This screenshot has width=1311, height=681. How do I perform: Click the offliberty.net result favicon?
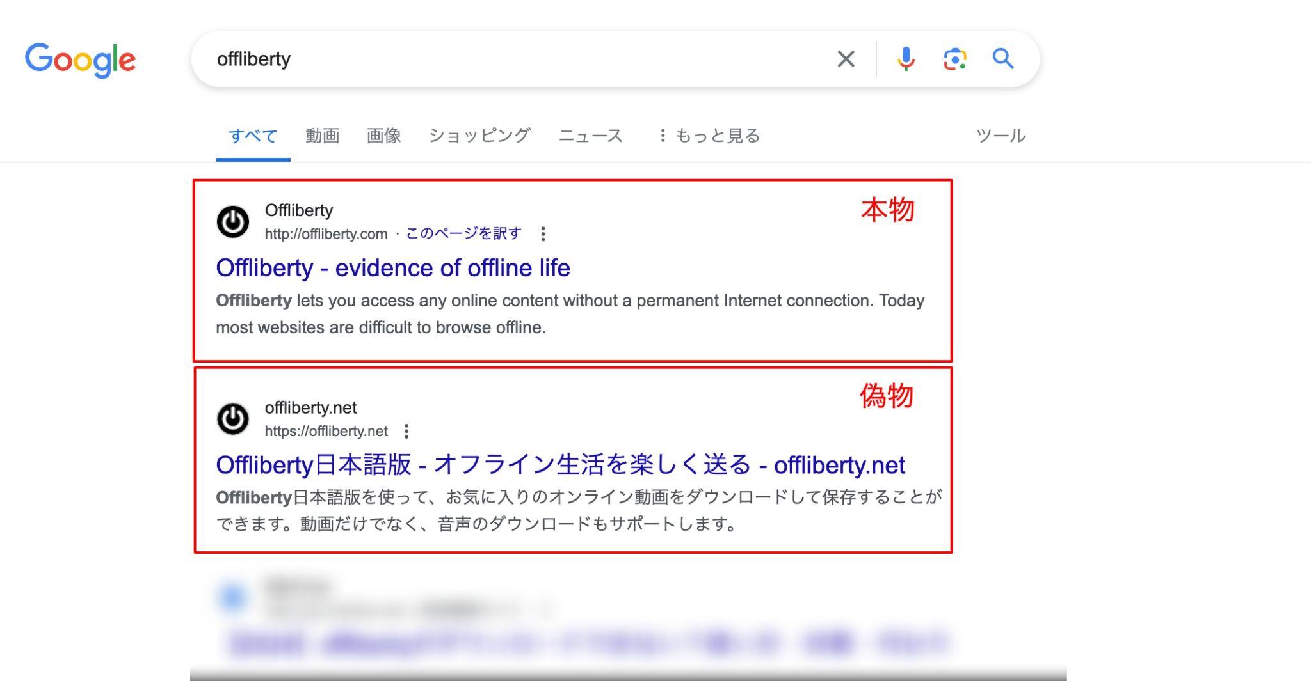[x=233, y=419]
